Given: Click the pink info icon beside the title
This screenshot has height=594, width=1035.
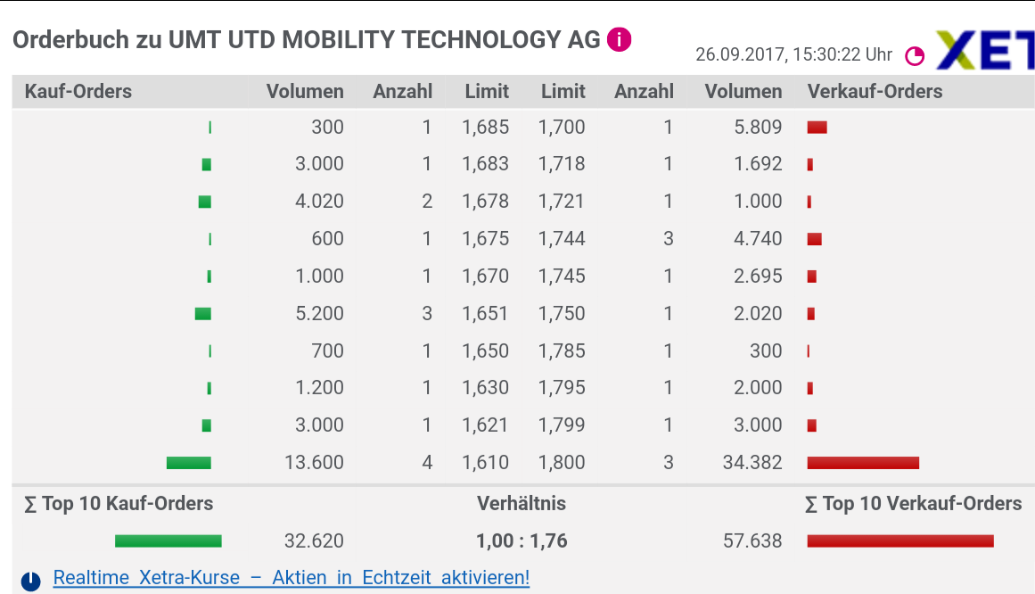Looking at the screenshot, I should 618,39.
